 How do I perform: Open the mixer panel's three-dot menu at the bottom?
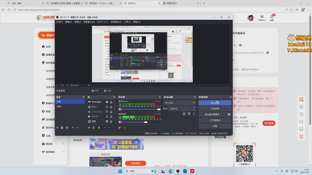coord(125,128)
